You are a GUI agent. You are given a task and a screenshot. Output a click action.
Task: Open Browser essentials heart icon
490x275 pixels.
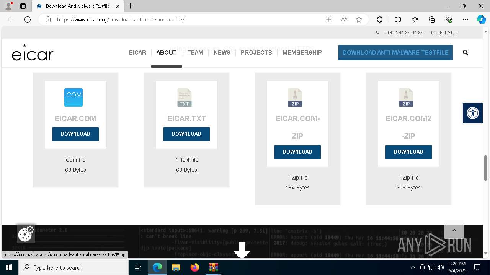[x=449, y=19]
